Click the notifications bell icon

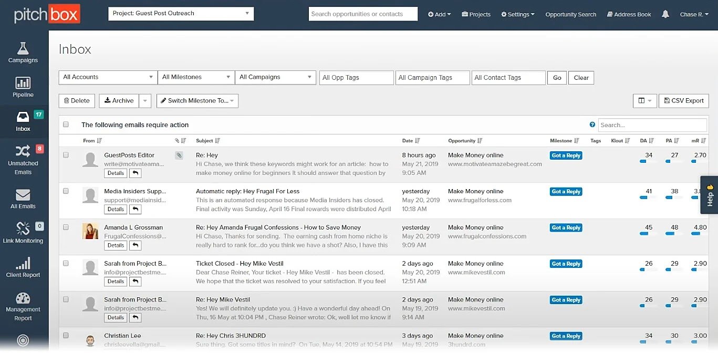click(665, 14)
